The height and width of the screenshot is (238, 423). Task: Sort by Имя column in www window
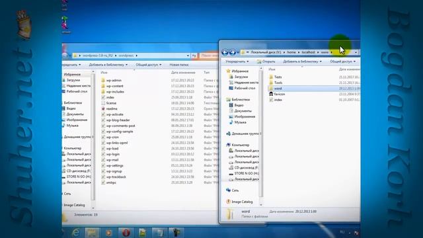pos(272,69)
